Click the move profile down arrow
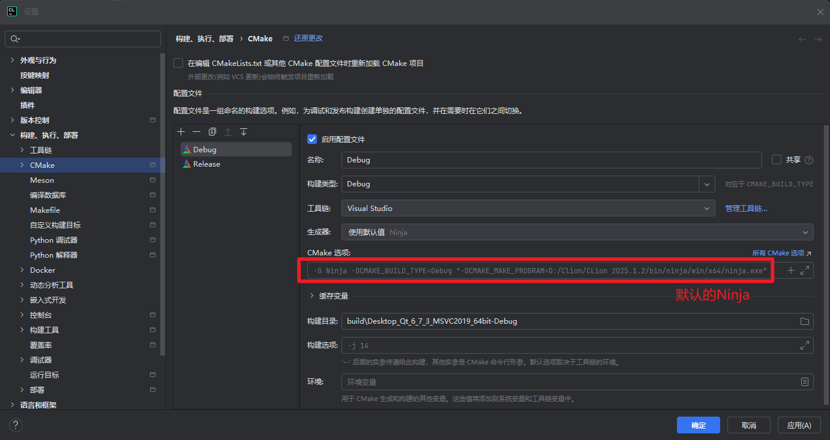 pos(244,132)
